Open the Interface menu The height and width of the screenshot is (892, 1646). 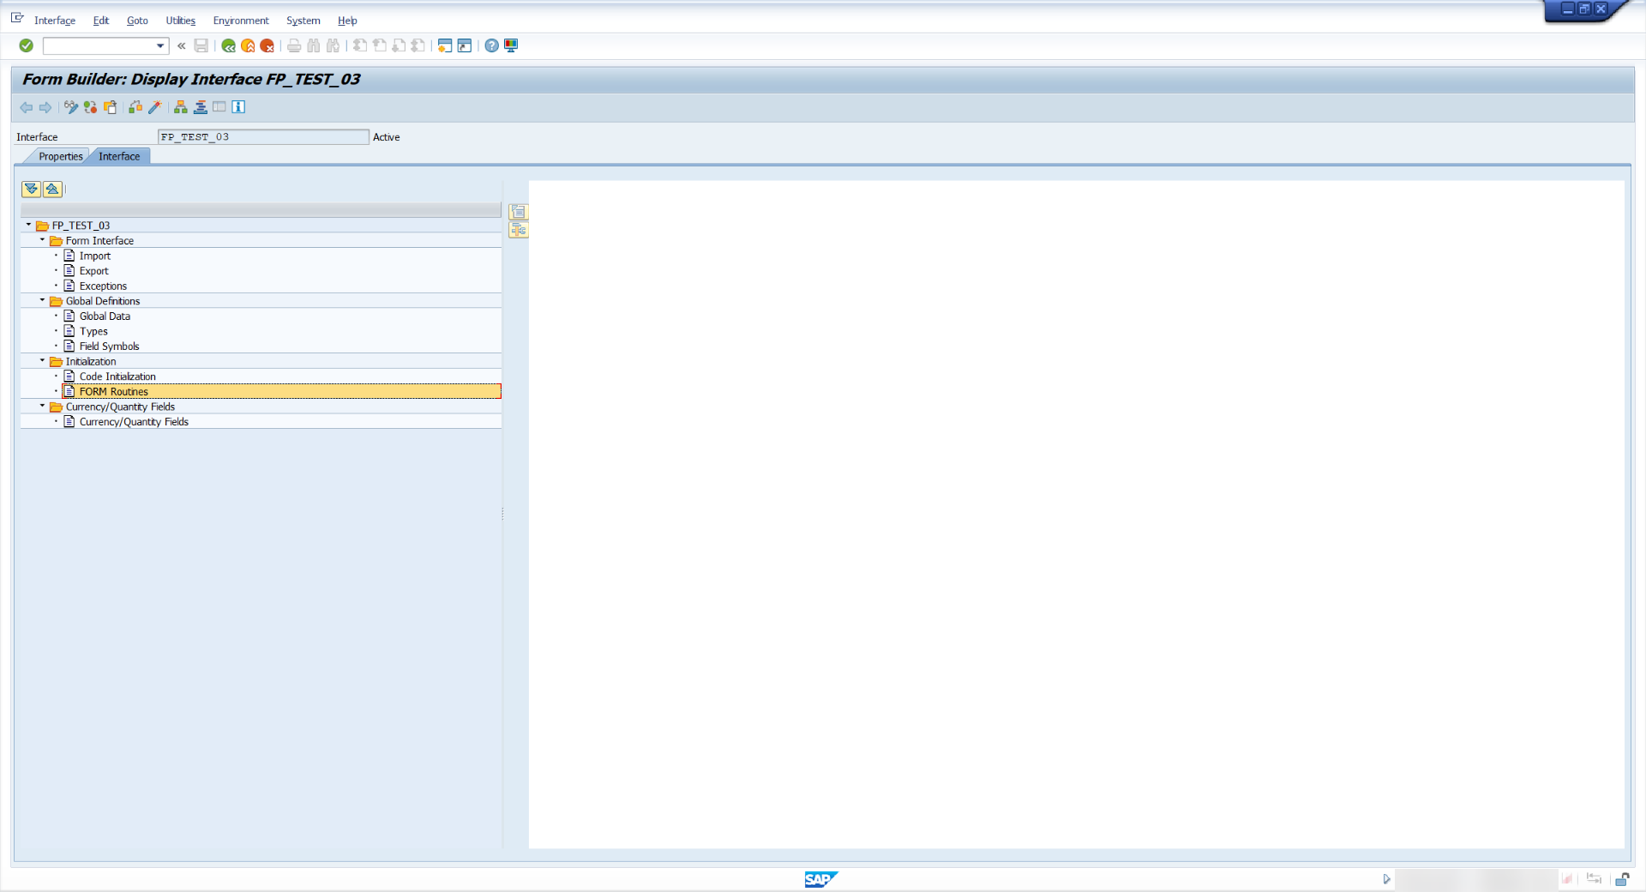tap(55, 21)
